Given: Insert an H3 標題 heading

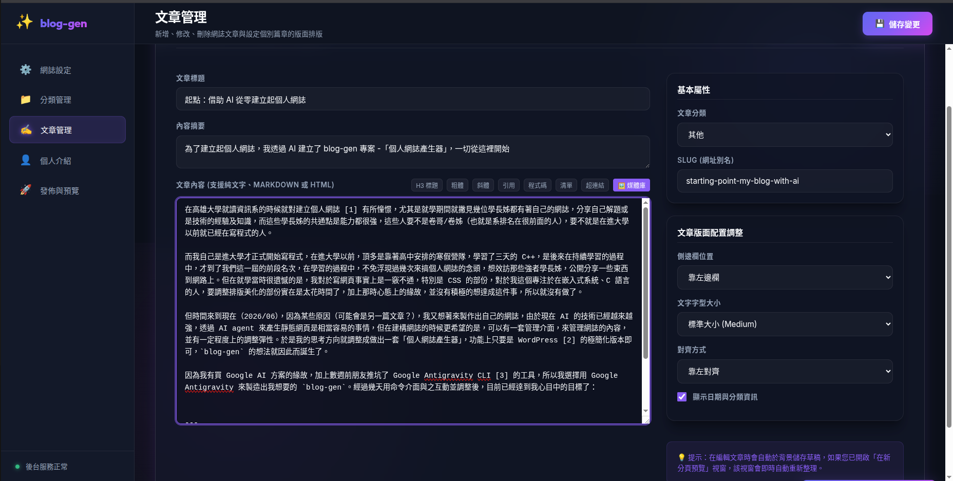Looking at the screenshot, I should pos(427,185).
